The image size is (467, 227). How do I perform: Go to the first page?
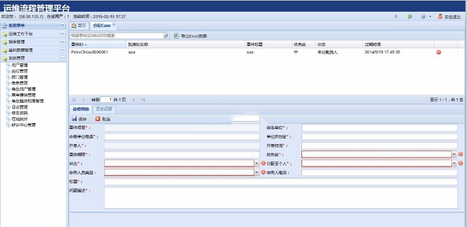74,100
